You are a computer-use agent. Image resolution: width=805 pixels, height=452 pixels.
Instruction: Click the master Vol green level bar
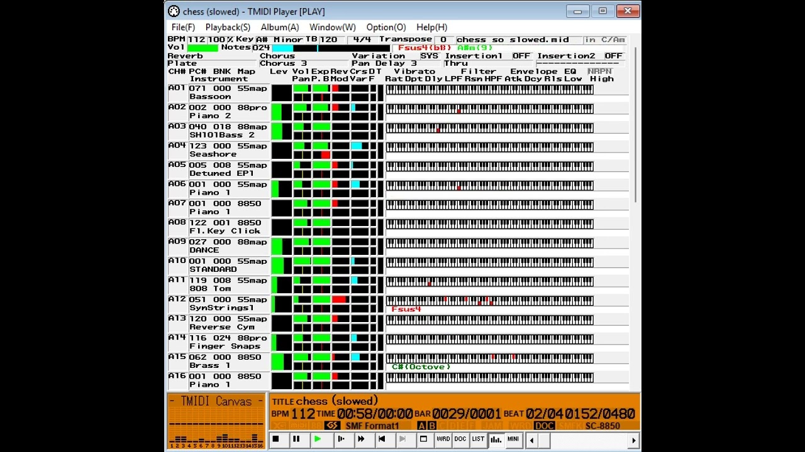coord(203,48)
